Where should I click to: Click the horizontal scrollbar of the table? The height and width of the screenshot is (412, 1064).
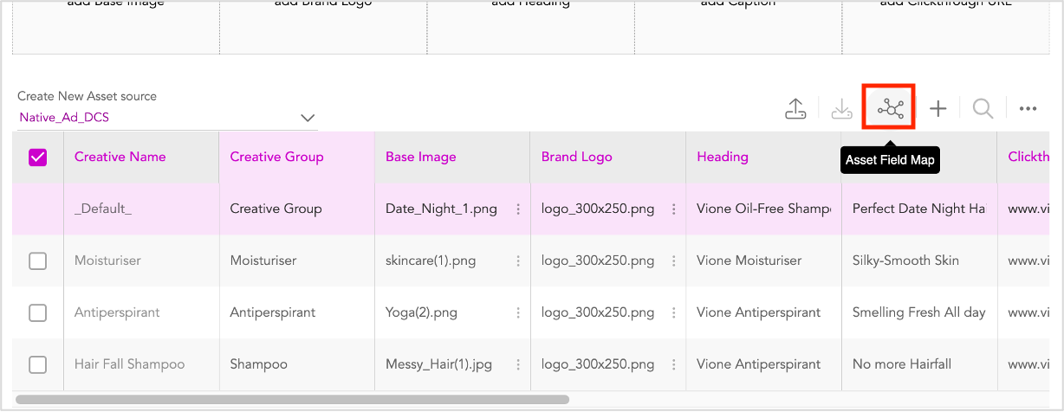292,400
